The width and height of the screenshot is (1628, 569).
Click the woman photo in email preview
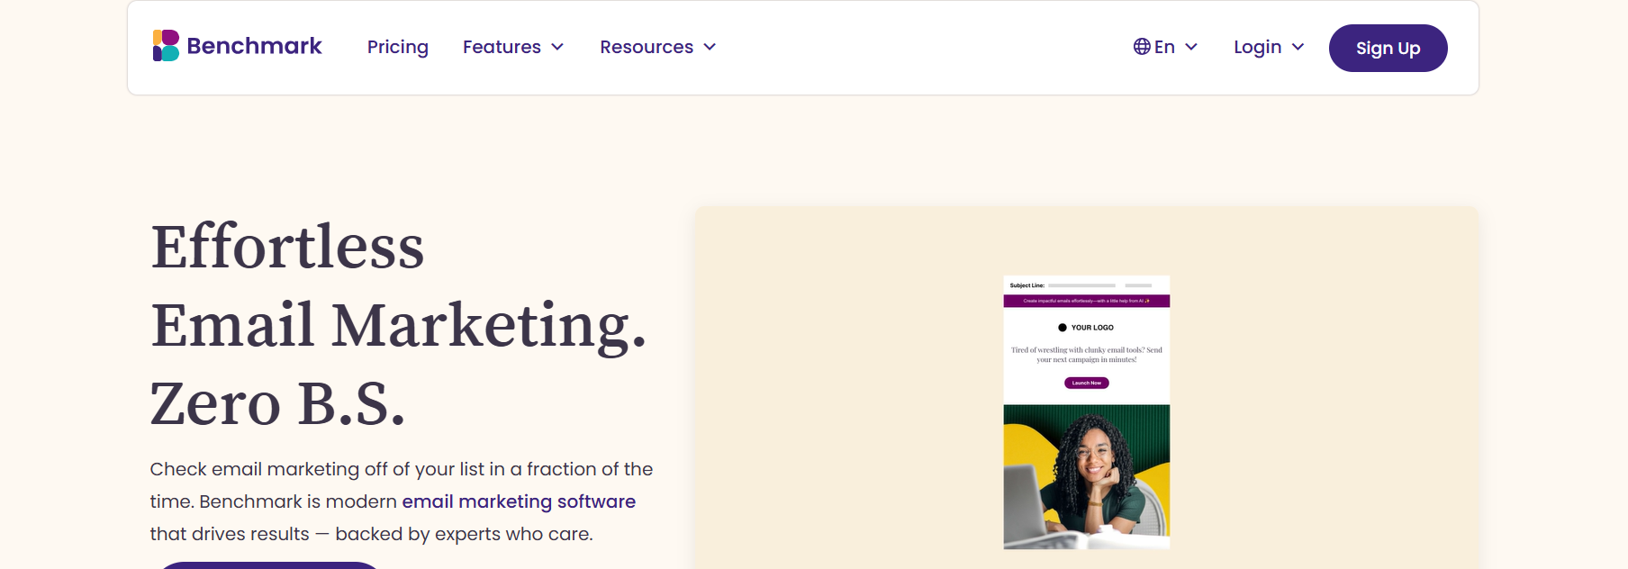point(1087,476)
